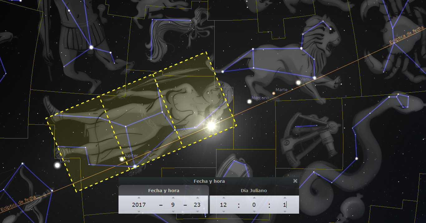Choose the planet Mercurio

pyautogui.click(x=249, y=101)
